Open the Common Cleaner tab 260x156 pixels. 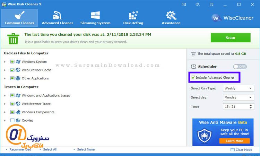click(x=19, y=18)
